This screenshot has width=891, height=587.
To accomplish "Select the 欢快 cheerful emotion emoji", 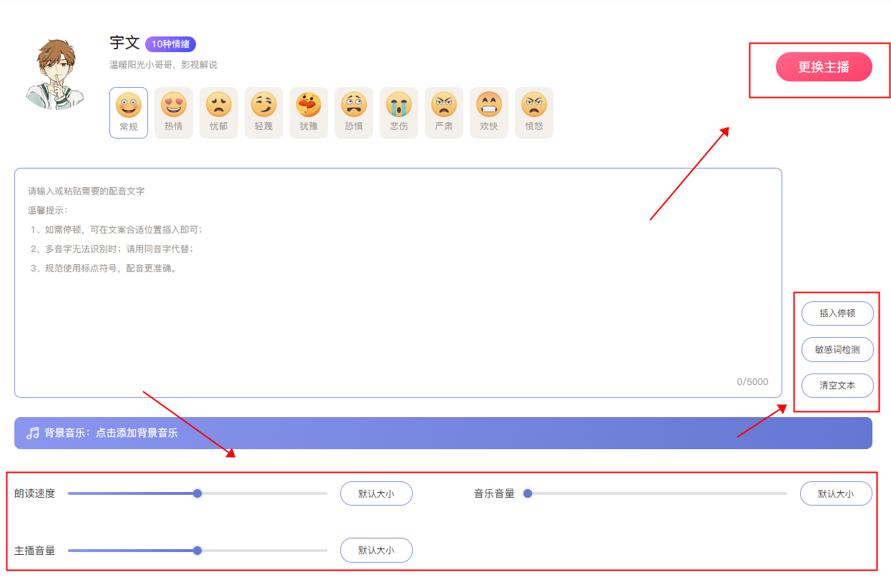I will coord(489,112).
